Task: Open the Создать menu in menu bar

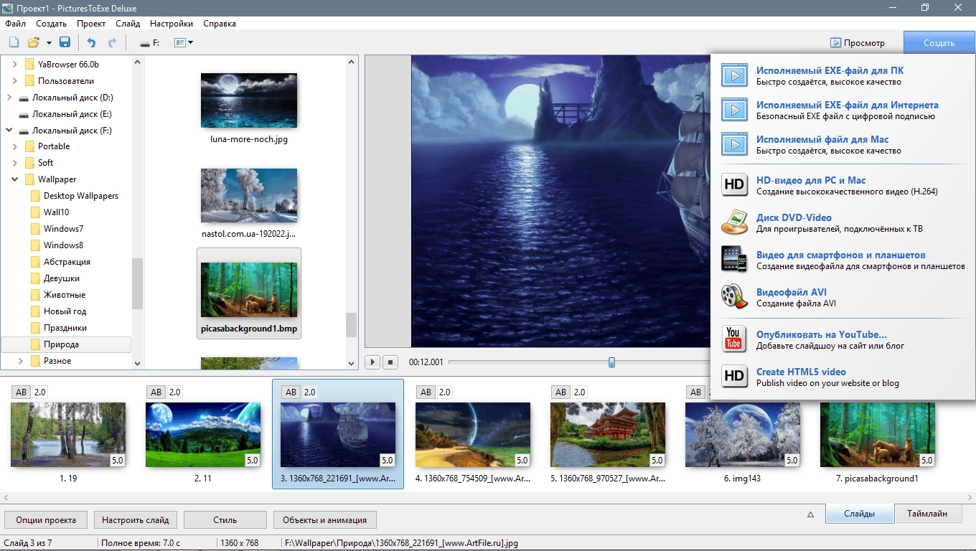Action: coord(51,24)
